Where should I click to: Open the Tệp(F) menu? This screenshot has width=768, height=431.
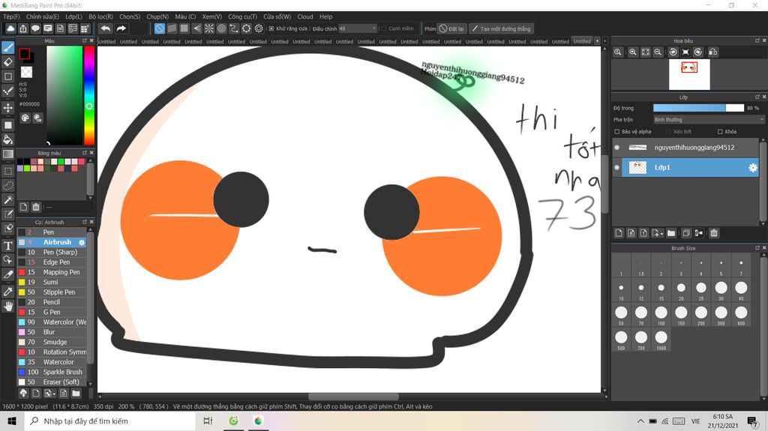point(11,16)
